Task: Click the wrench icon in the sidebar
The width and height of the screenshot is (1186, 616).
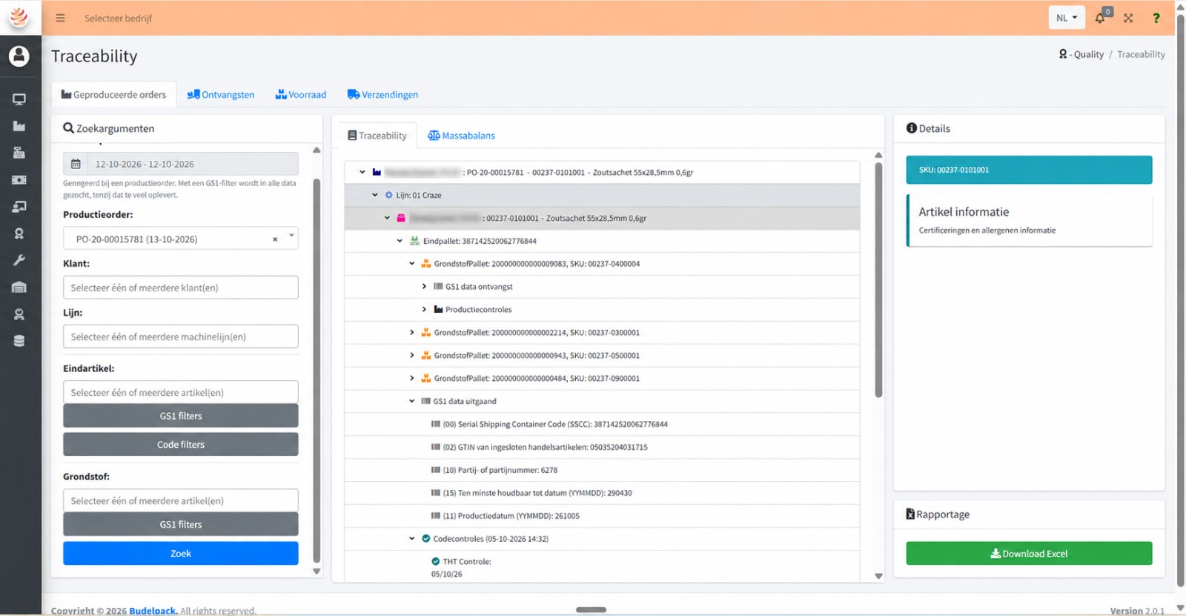Action: pyautogui.click(x=19, y=260)
